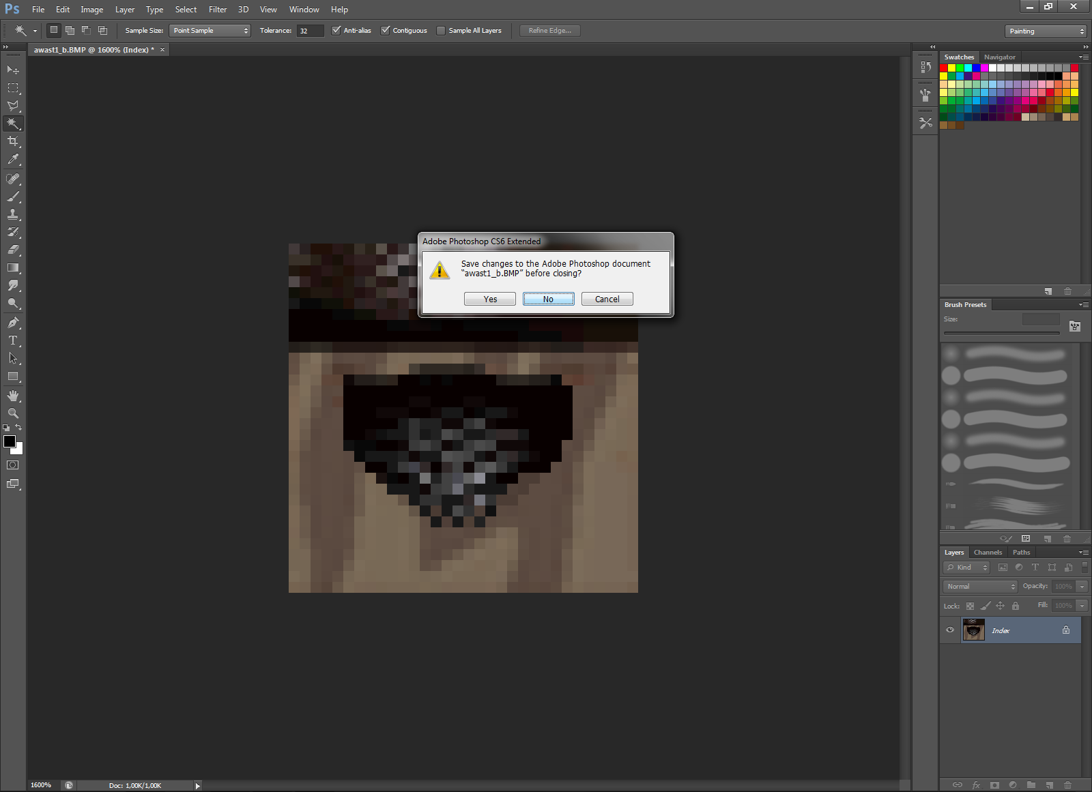Screen dimensions: 1092x792
Task: Hide the Index layer visibility
Action: click(x=950, y=630)
